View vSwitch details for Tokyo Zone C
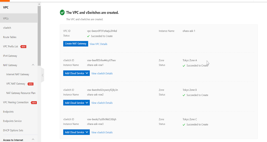Screen dimensions: 267x142 [x=102, y=133]
